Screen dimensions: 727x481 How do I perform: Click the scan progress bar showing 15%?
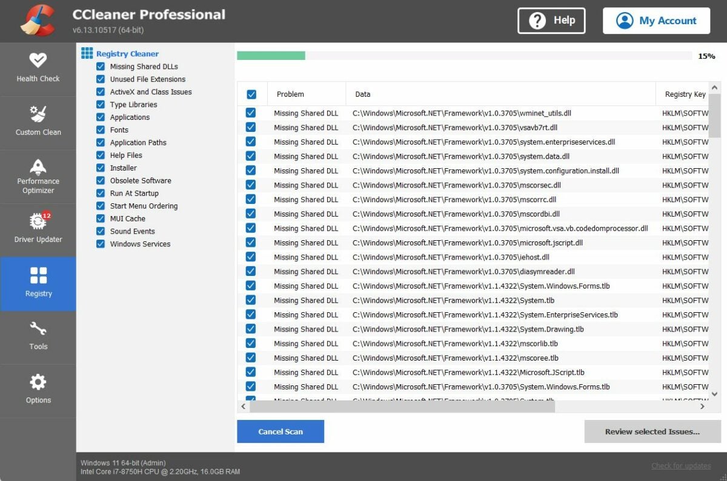[x=465, y=55]
